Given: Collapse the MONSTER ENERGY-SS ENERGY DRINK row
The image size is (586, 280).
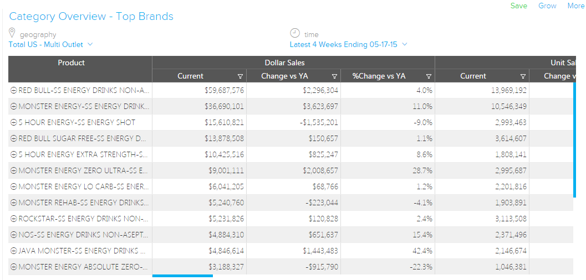Looking at the screenshot, I should (x=14, y=106).
